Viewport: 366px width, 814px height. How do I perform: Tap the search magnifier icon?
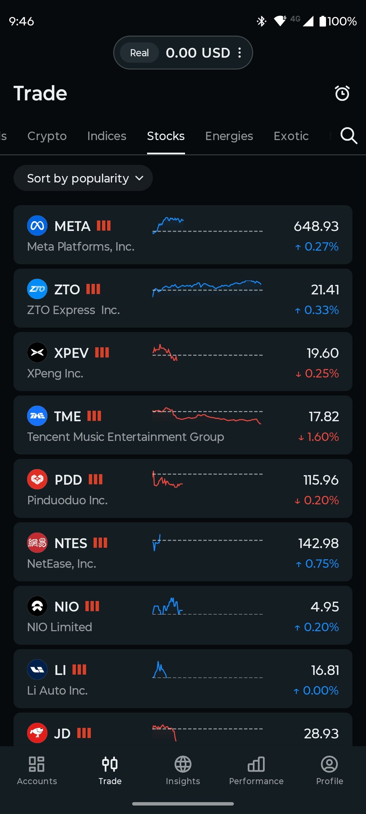tap(349, 136)
